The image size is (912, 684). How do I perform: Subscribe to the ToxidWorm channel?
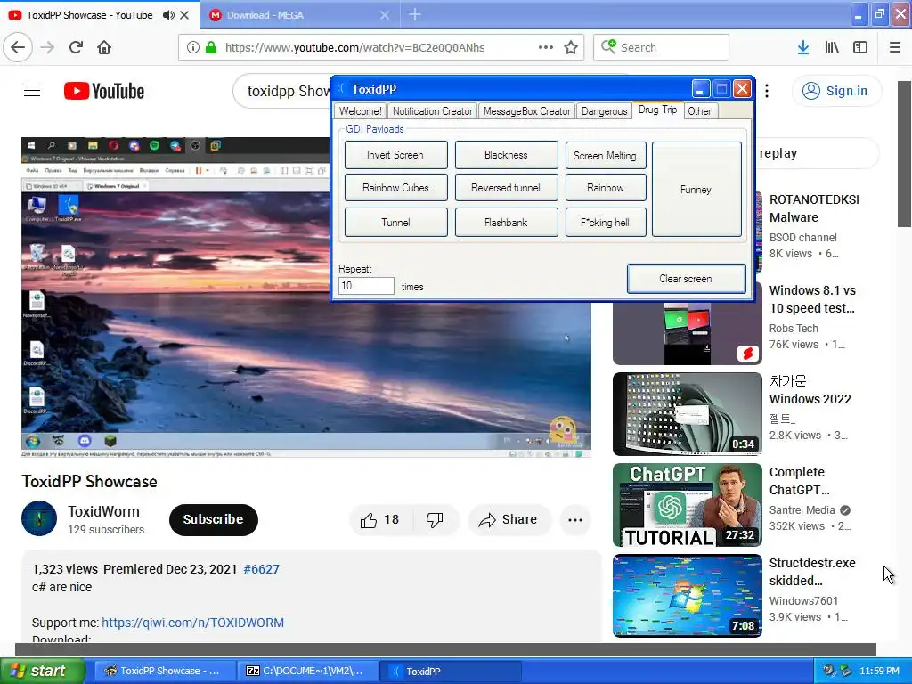click(x=213, y=519)
